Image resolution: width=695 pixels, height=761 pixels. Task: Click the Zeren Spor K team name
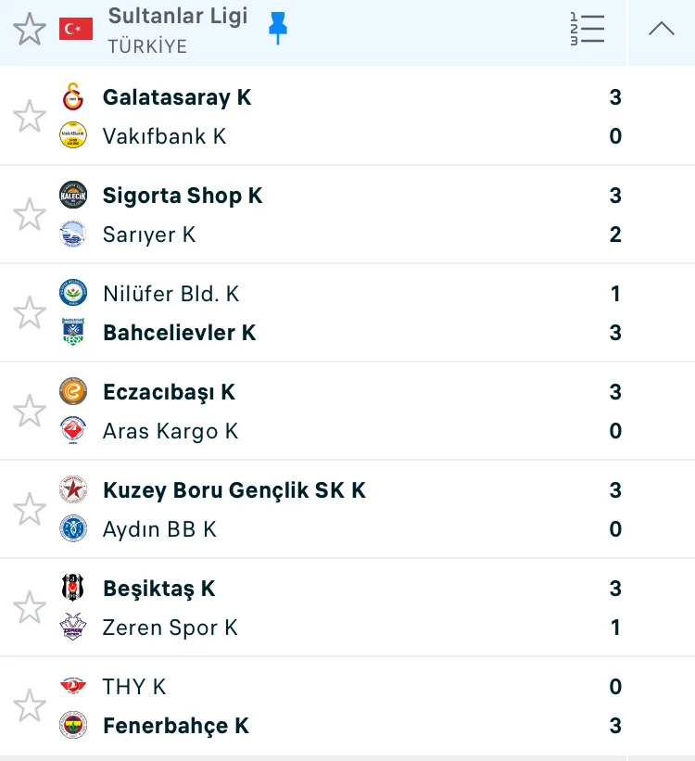171,628
